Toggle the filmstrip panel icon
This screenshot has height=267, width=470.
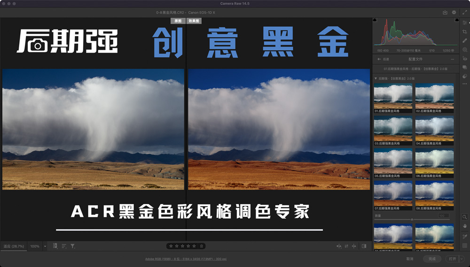coord(55,246)
